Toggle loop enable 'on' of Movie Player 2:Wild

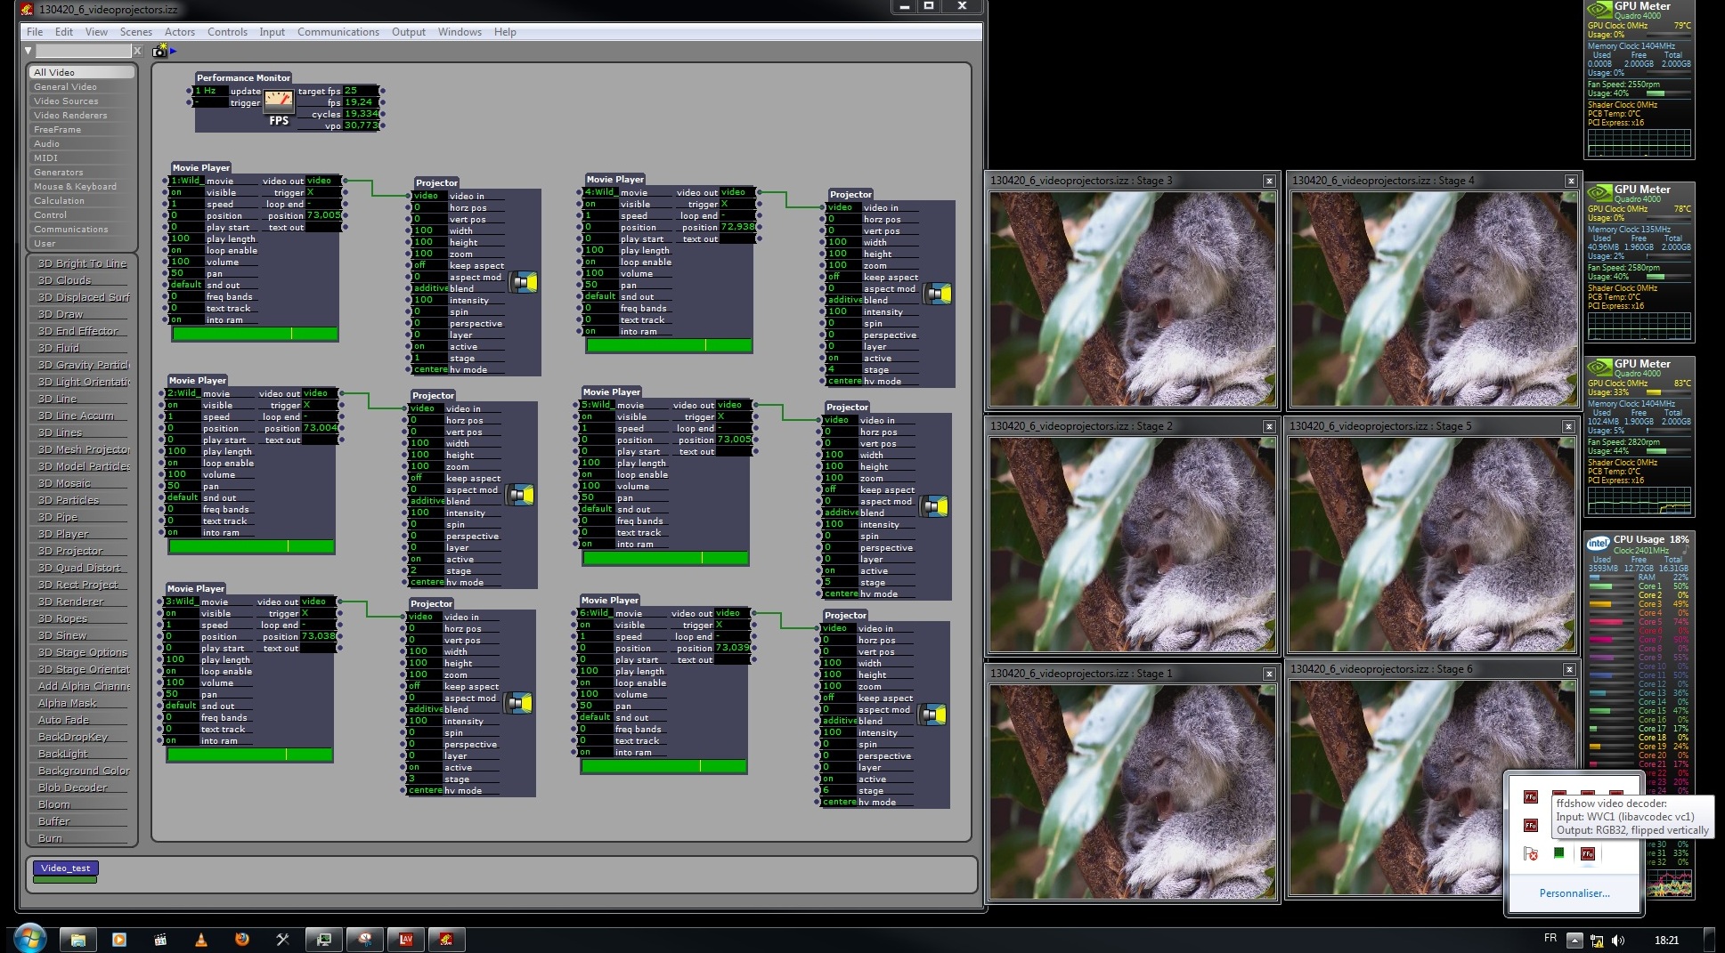(183, 463)
